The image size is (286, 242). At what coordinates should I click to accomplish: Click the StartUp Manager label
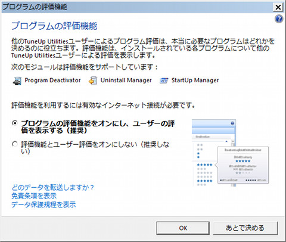(x=195, y=80)
